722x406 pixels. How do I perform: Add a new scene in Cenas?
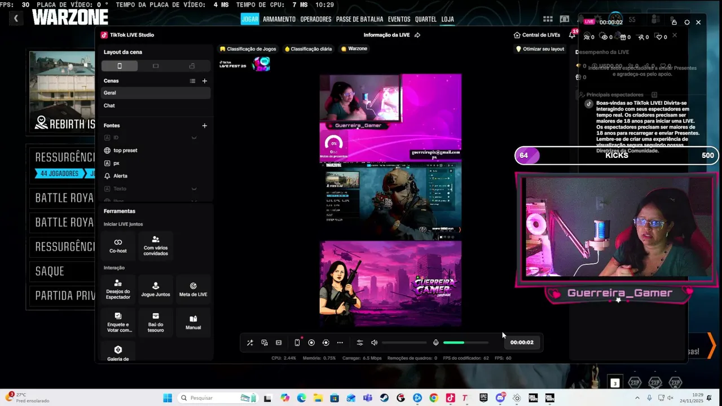tap(204, 81)
